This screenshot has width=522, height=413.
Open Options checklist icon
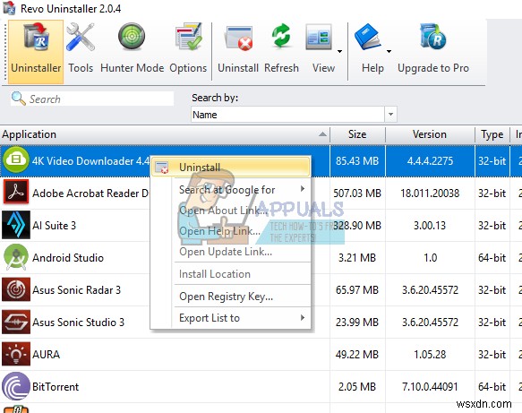pyautogui.click(x=188, y=37)
